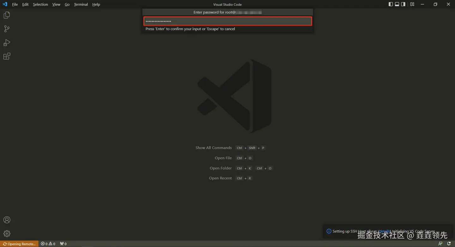Open the Accounts menu icon

click(x=7, y=220)
